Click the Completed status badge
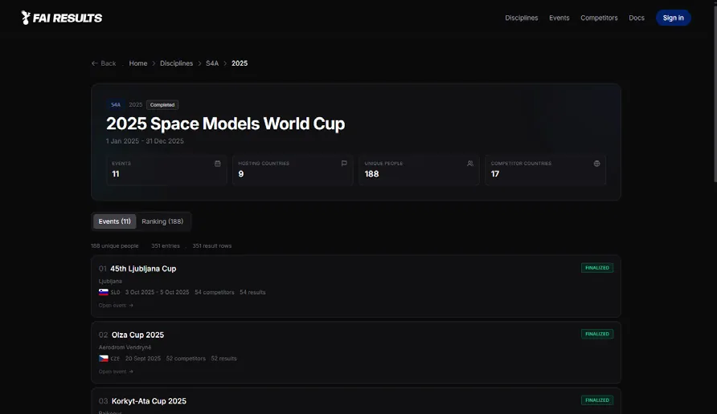 click(x=162, y=105)
